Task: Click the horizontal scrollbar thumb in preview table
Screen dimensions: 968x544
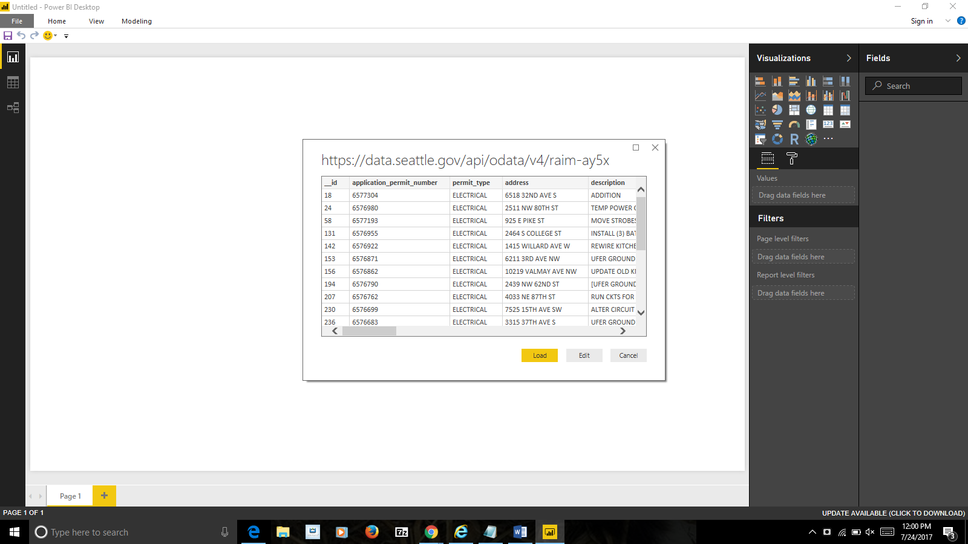Action: coord(369,331)
